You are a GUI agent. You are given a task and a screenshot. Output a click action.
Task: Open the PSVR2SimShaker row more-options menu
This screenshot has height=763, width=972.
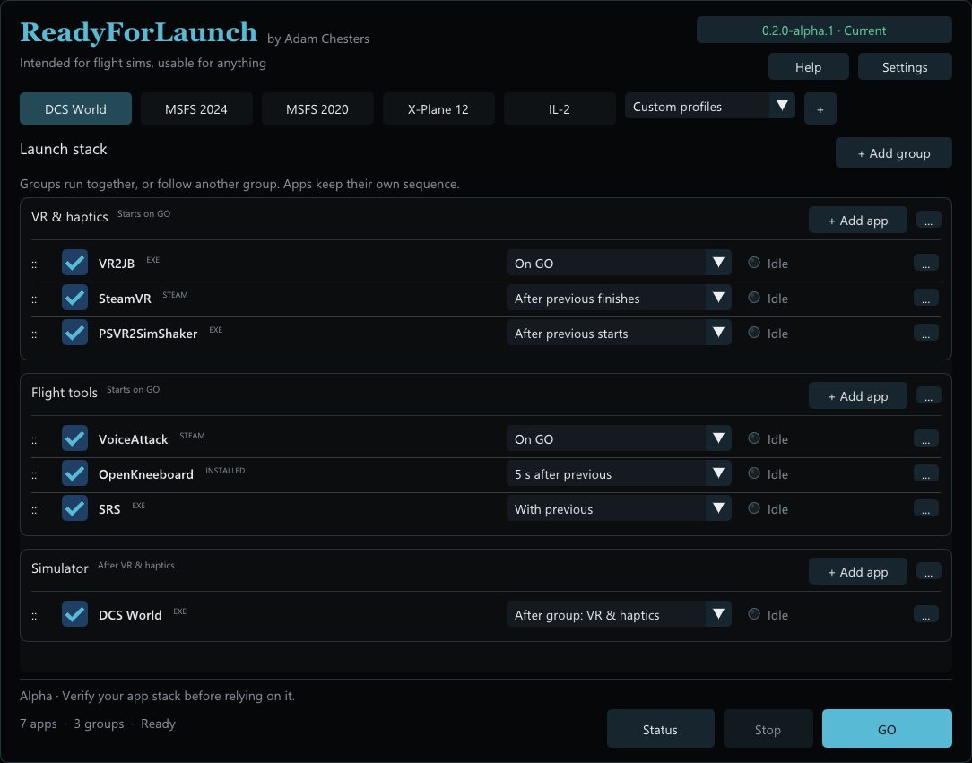point(925,333)
